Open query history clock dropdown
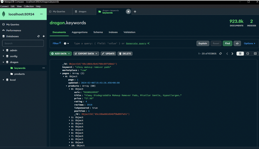The image size is (259, 149). tap(66, 43)
